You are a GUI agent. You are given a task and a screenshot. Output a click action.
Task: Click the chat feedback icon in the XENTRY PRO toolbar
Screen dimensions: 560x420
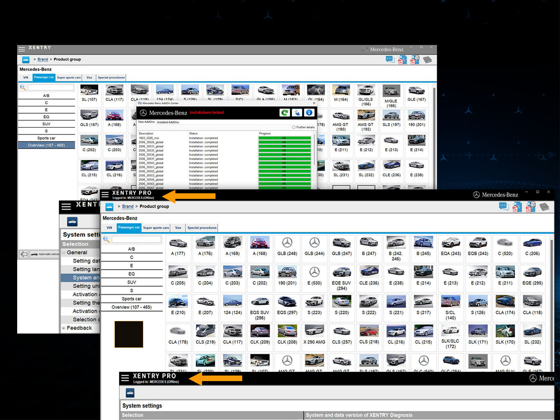(504, 206)
